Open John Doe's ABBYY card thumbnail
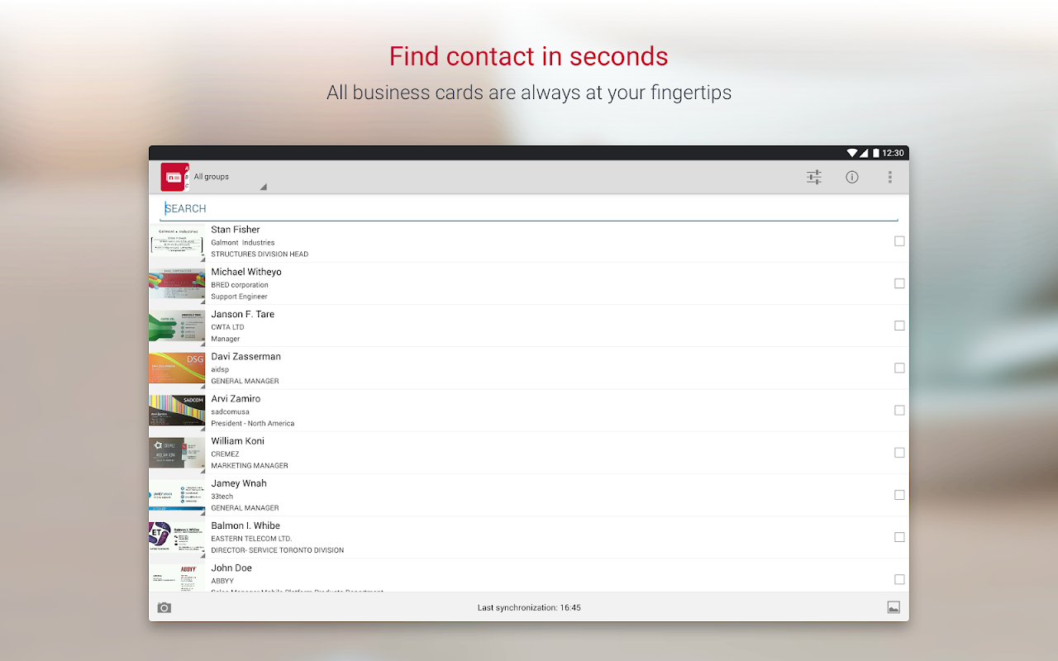1058x661 pixels. click(177, 578)
